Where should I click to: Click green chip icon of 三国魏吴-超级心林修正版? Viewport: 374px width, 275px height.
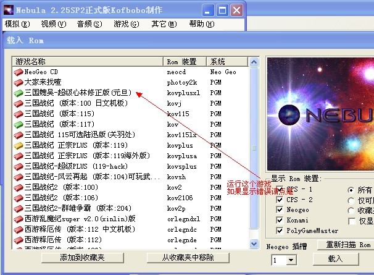(x=19, y=93)
